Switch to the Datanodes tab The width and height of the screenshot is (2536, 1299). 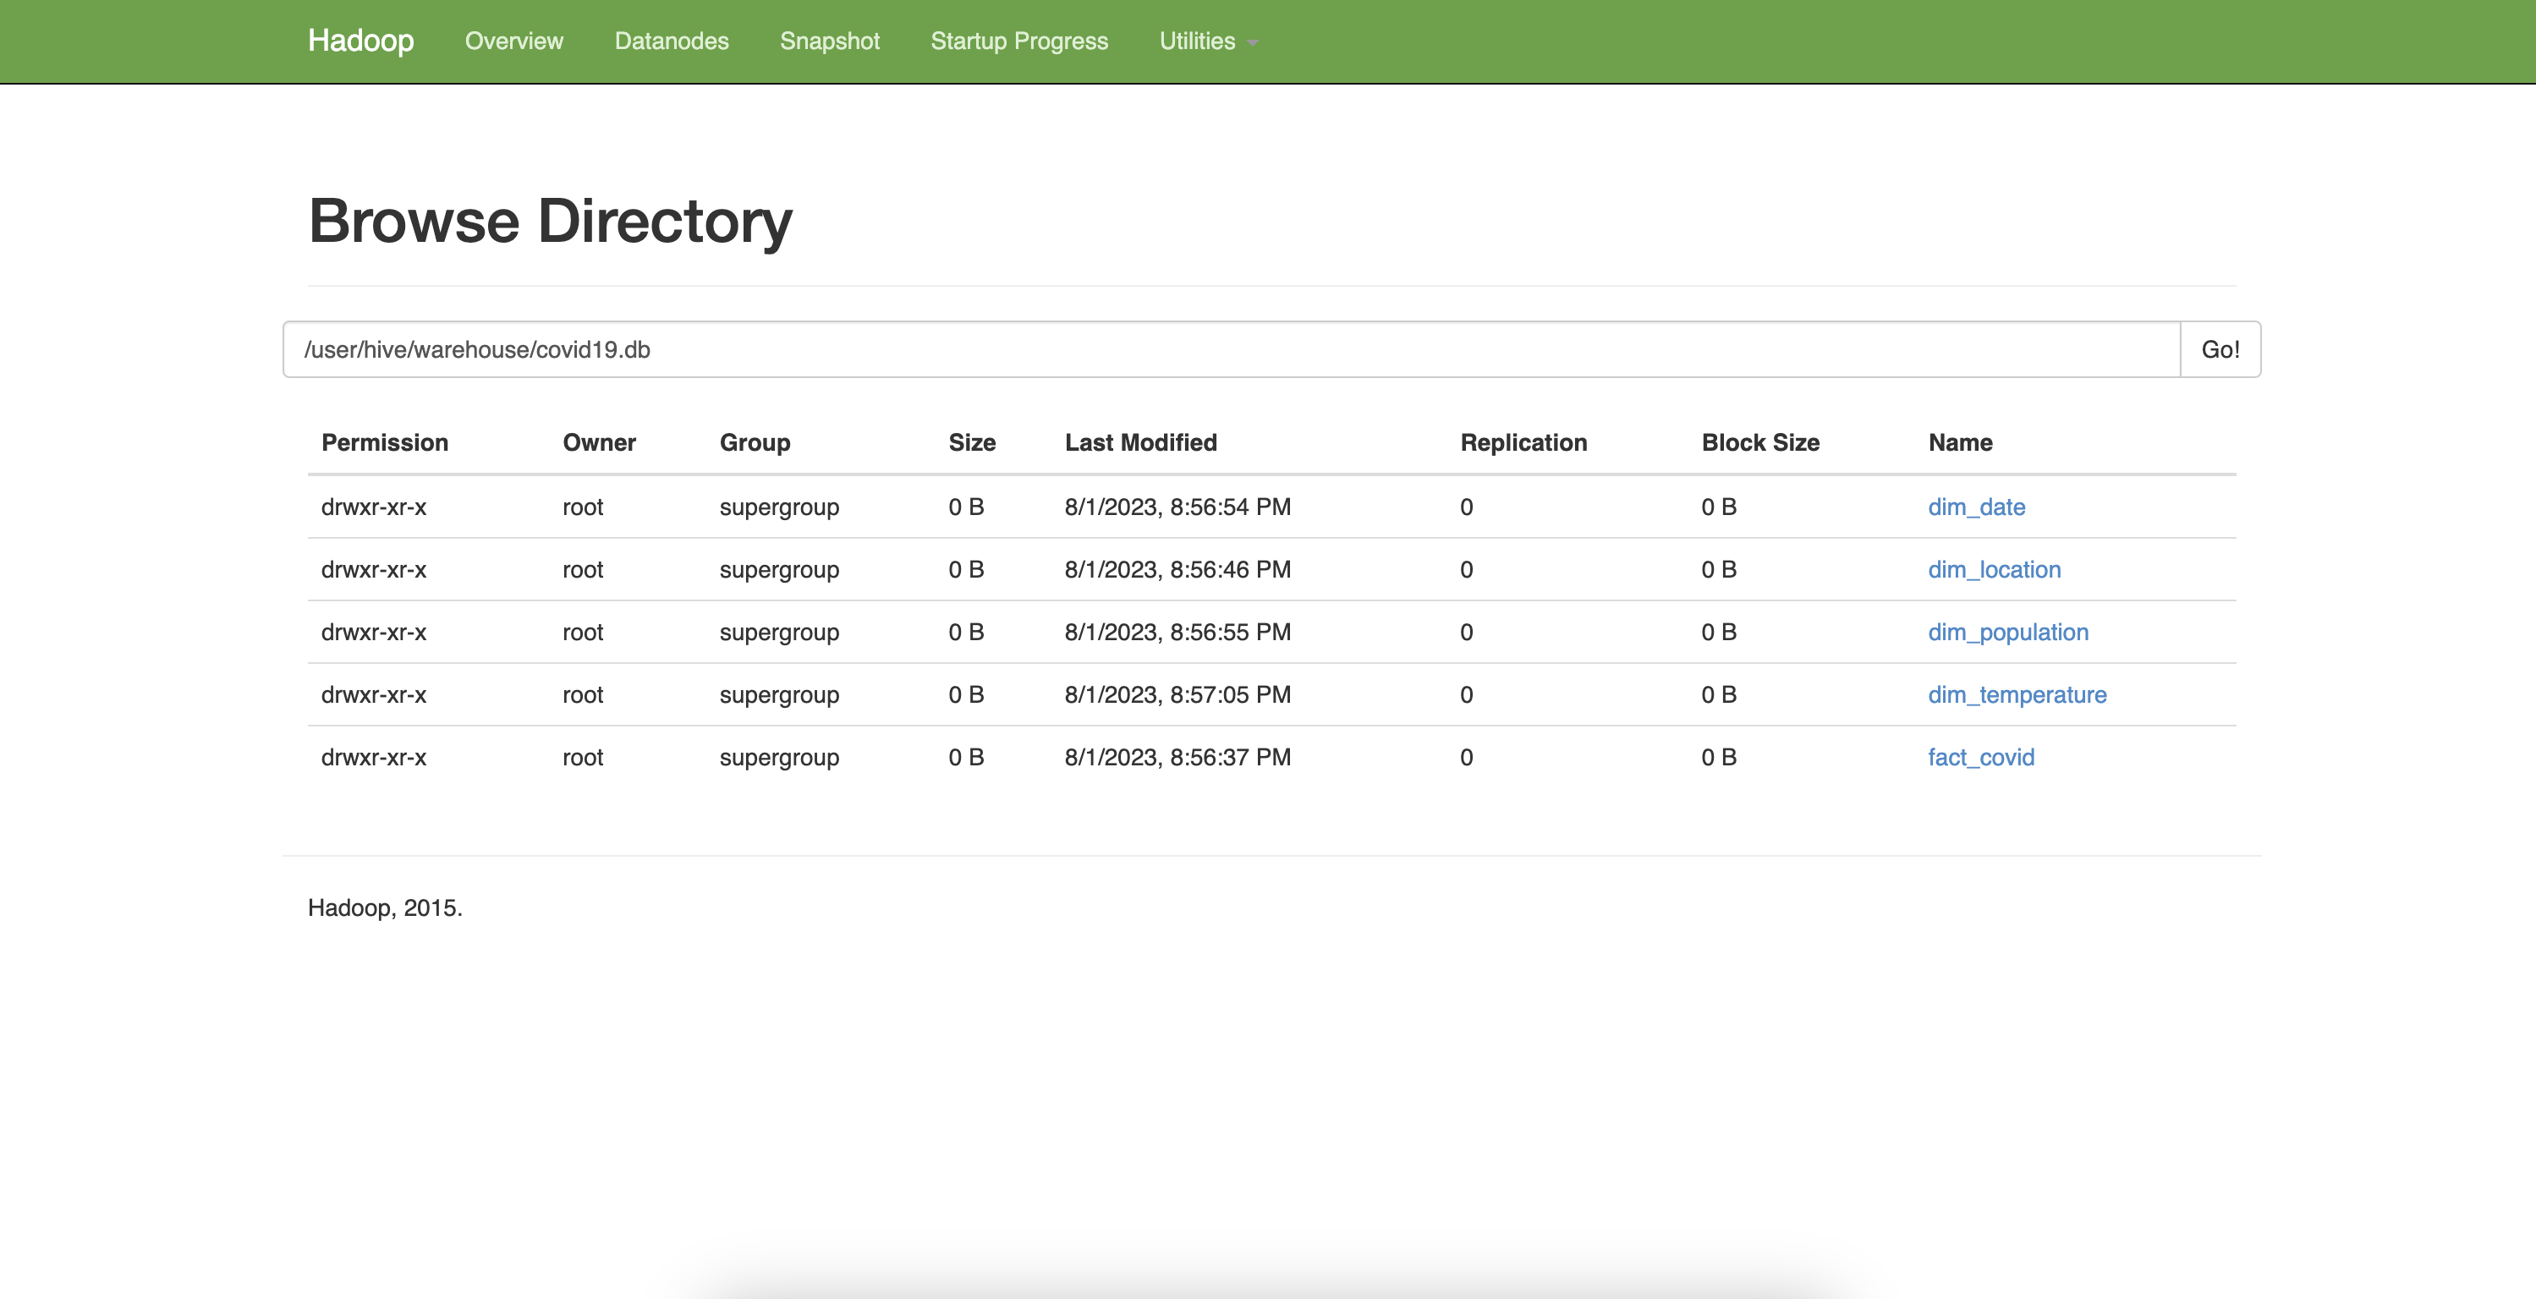point(672,41)
